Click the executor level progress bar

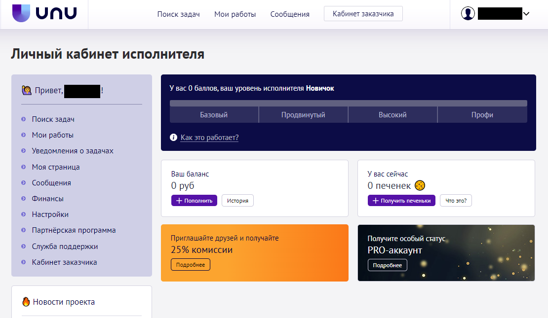348,104
